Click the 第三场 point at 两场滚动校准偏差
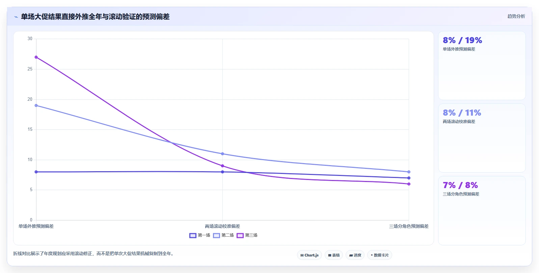Screen dimensions: 539x273 point(222,166)
